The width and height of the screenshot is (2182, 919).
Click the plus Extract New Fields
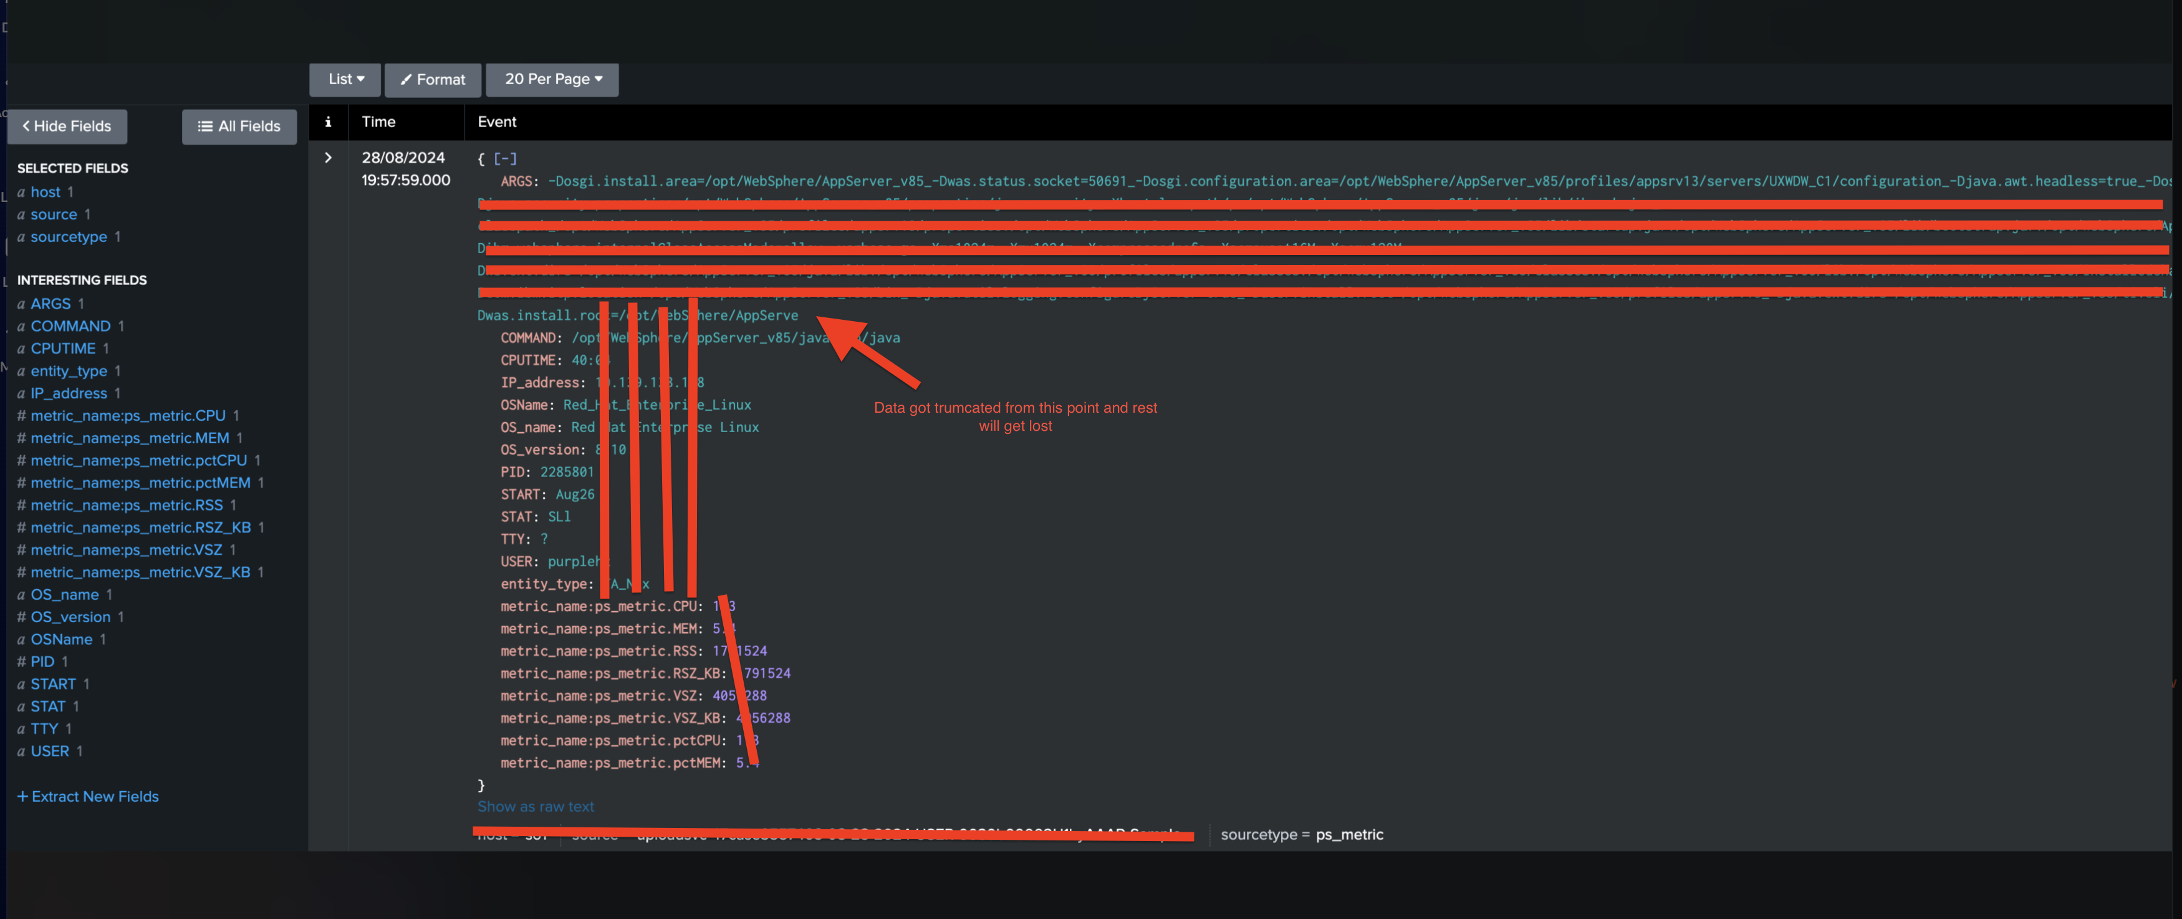coord(88,796)
